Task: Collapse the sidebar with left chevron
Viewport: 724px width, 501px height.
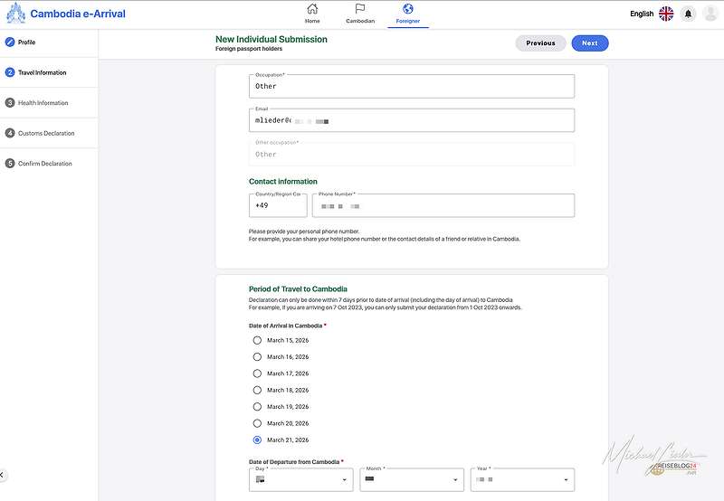Action: pyautogui.click(x=3, y=474)
